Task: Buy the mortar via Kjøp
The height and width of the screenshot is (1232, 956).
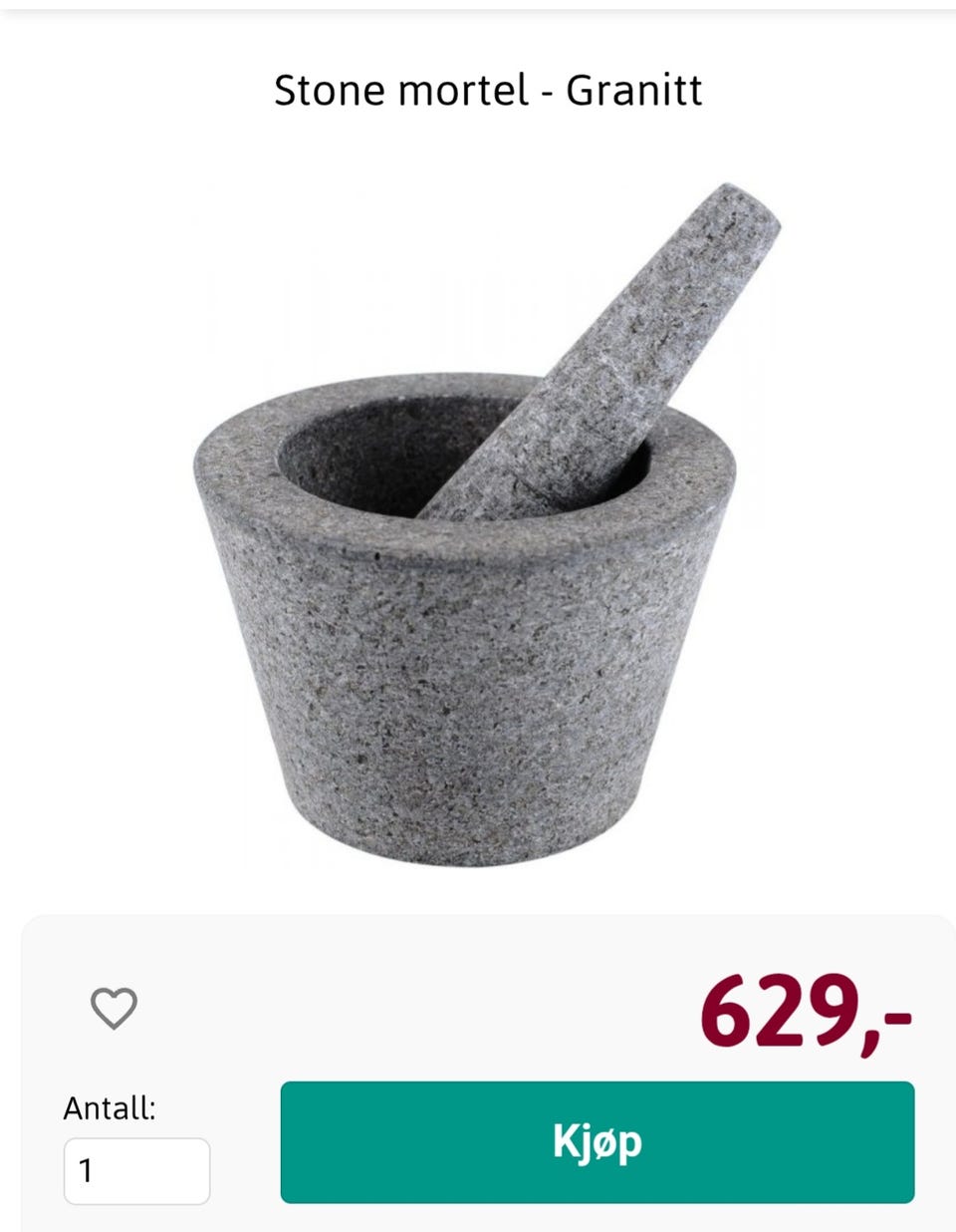Action: 597,1142
